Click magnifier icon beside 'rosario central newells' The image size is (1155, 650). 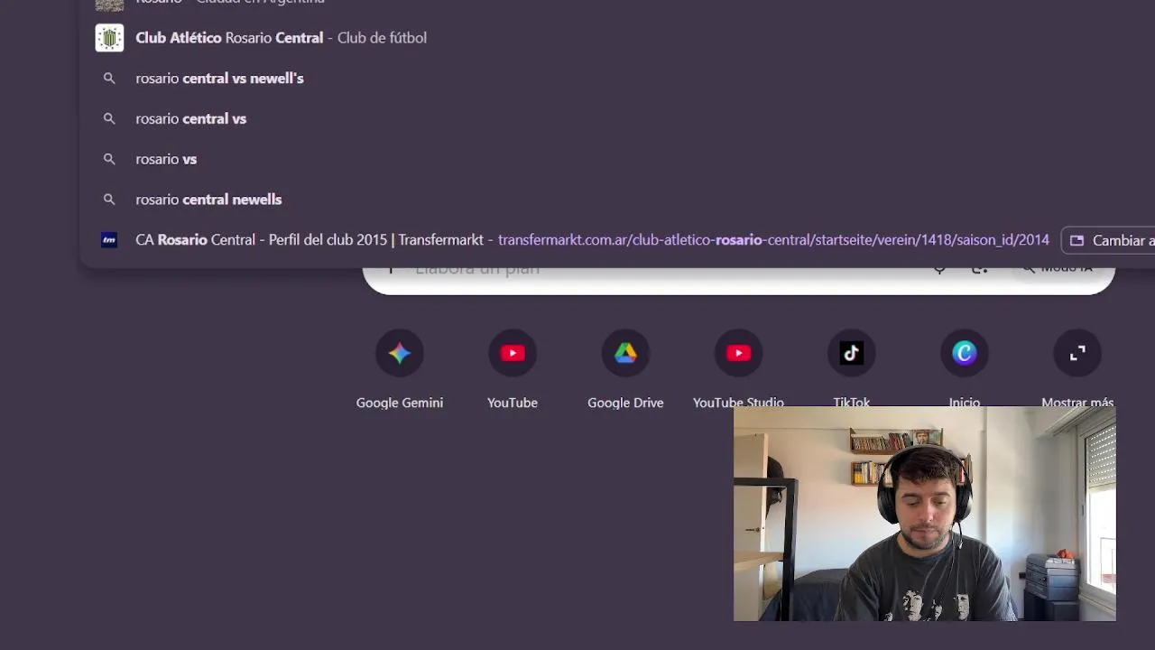pyautogui.click(x=109, y=200)
